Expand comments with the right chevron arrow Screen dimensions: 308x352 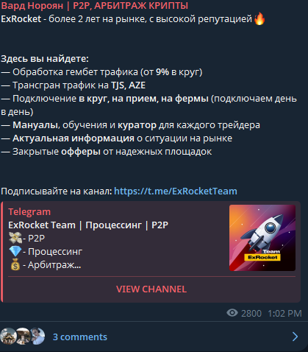295,337
